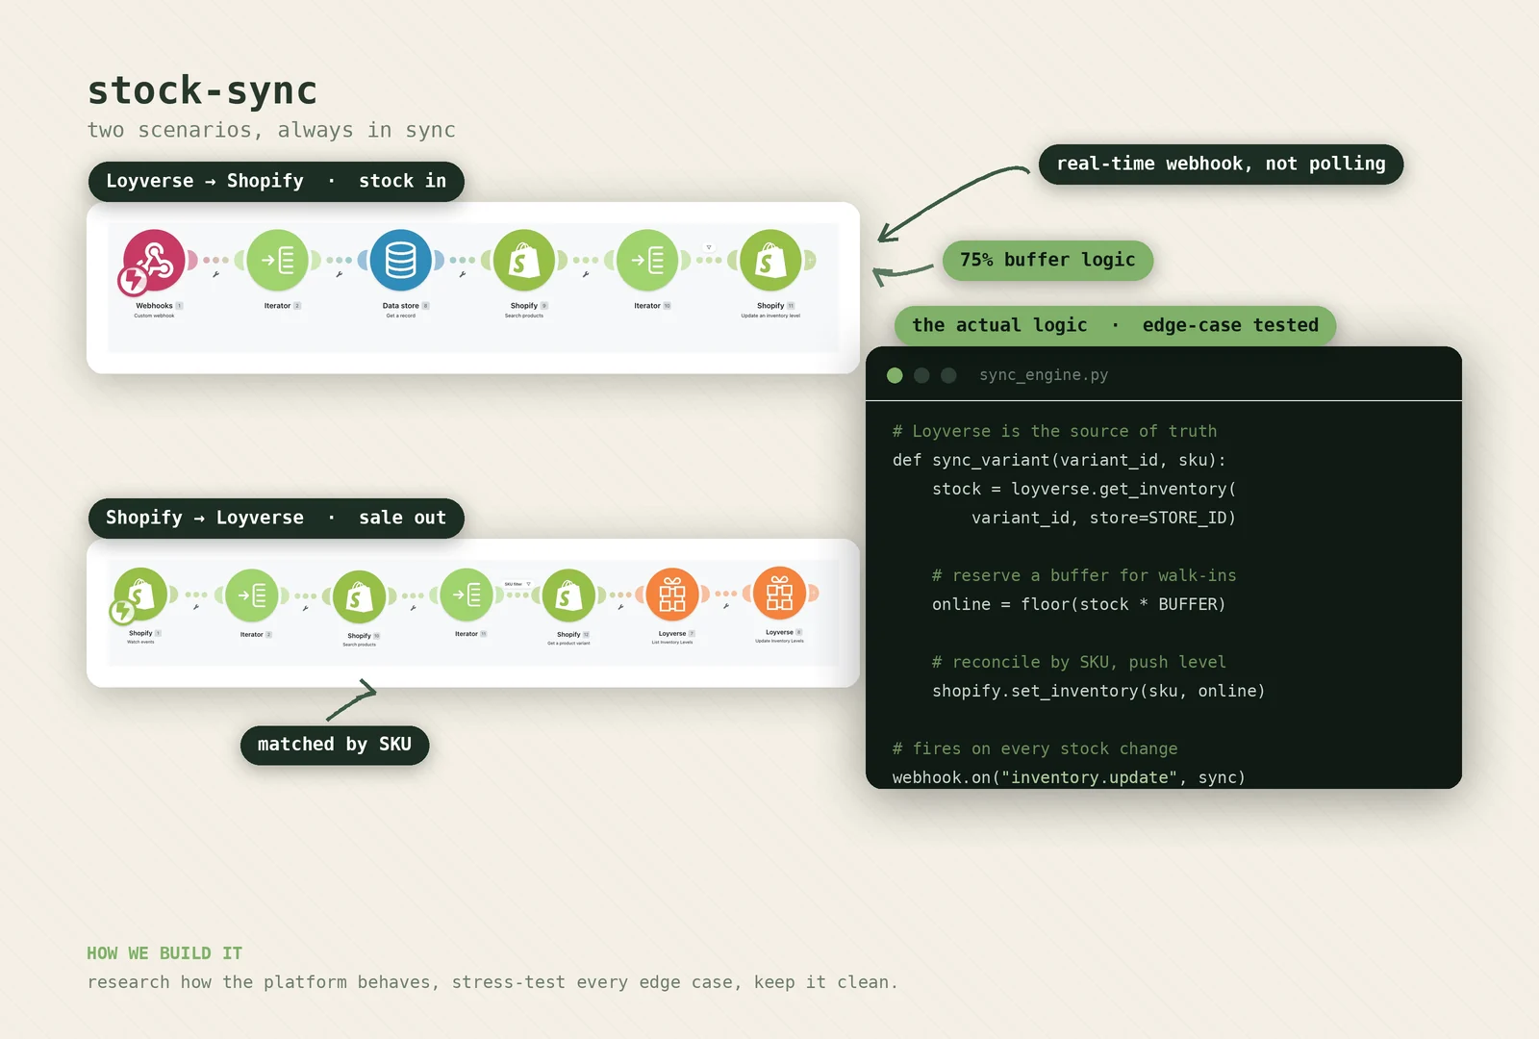The height and width of the screenshot is (1039, 1539).
Task: Click the store=STORE_ID code line
Action: (1103, 518)
